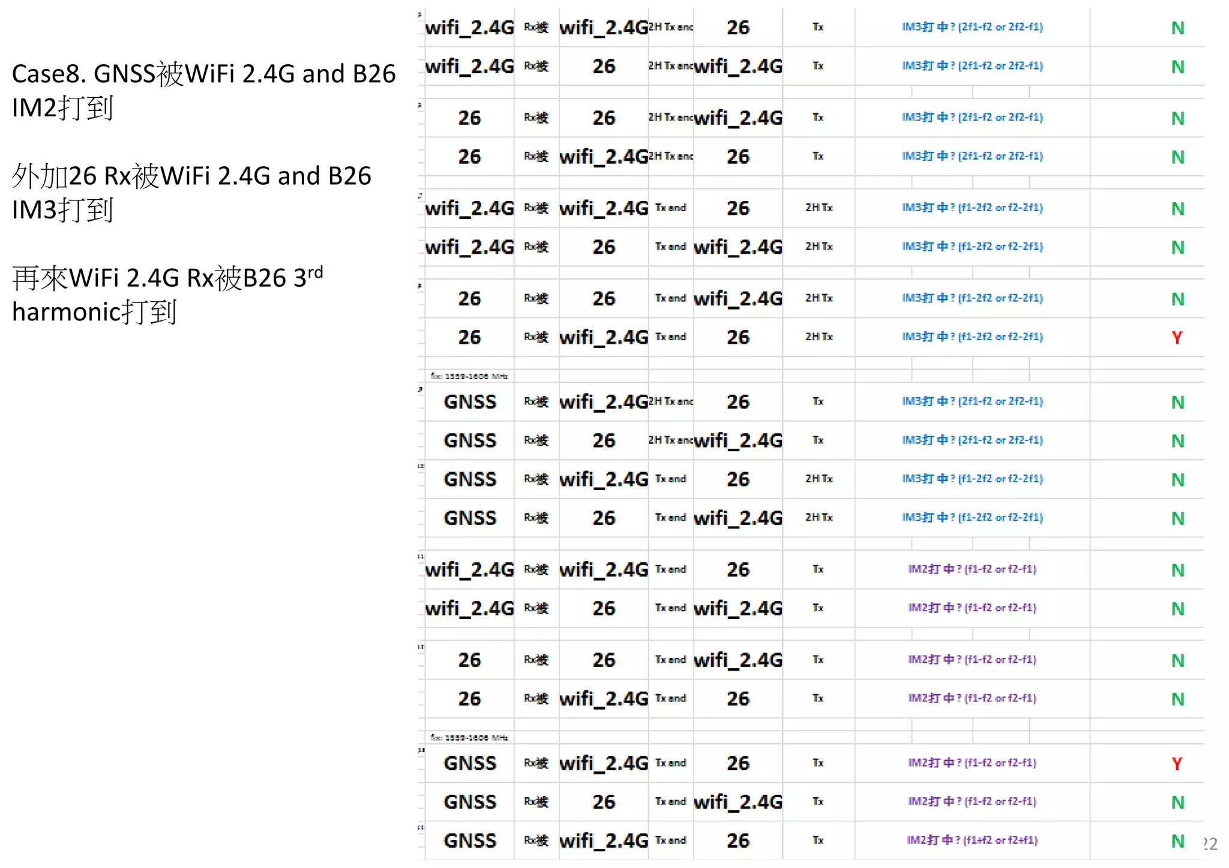Click "Tx and" in the f1+f2 row

670,840
